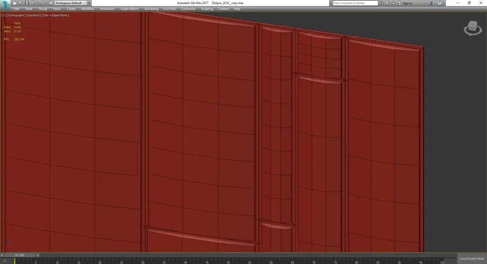Screen dimensions: 487x264
Task: Open the Subscription Center satellite icon
Action: pos(387,3)
